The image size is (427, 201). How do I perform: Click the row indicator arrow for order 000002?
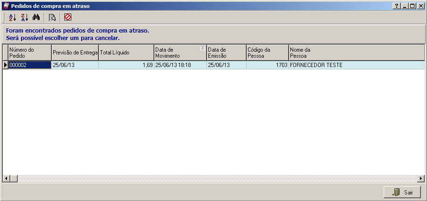(6, 65)
